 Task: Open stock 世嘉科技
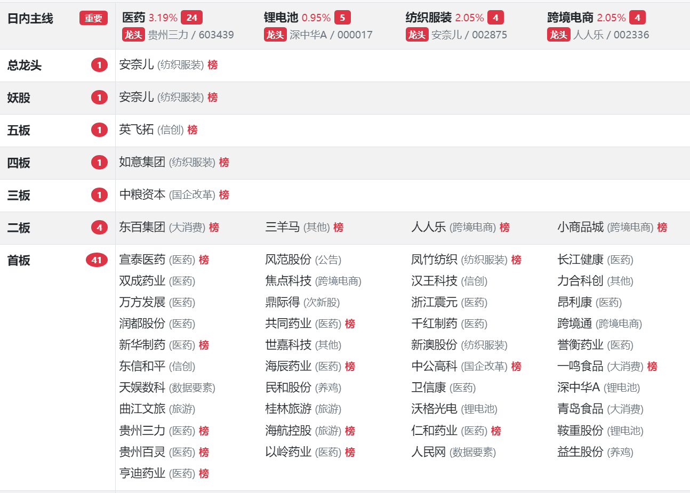(x=288, y=345)
